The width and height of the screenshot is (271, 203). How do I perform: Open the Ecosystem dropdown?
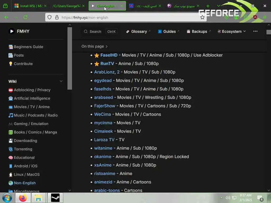point(232,31)
